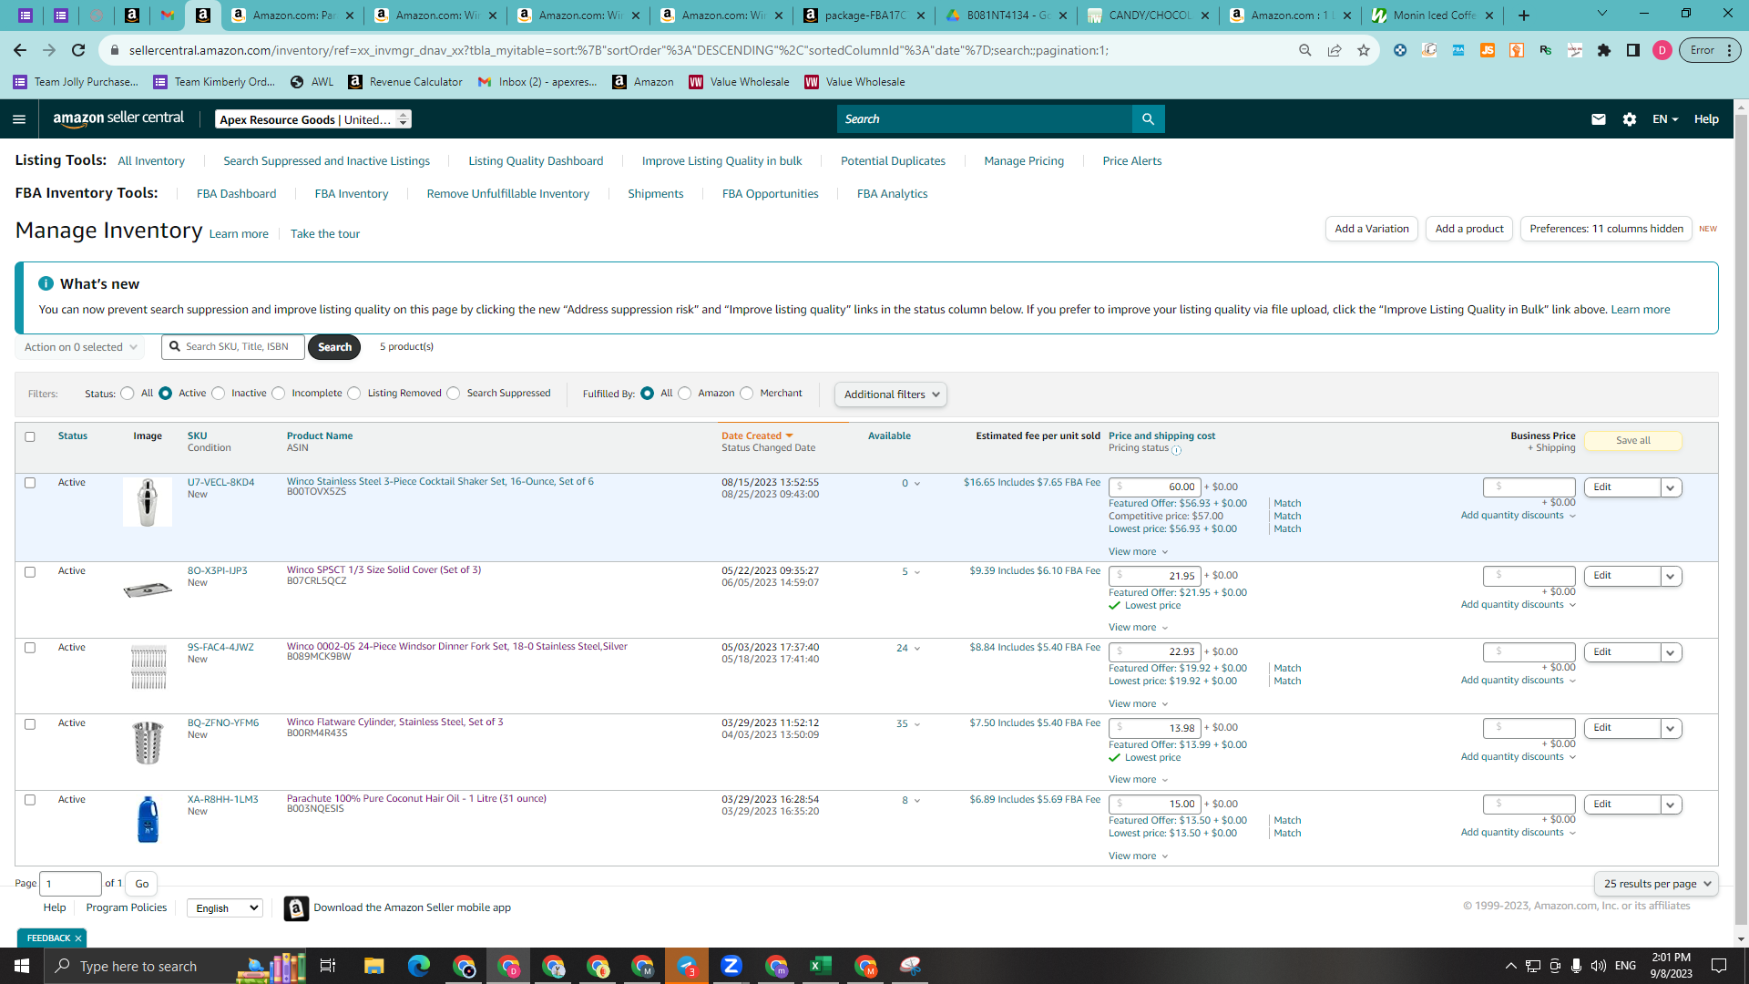This screenshot has width=1749, height=984.
Task: Select Fulfilled By Amazon radio button
Action: point(685,394)
